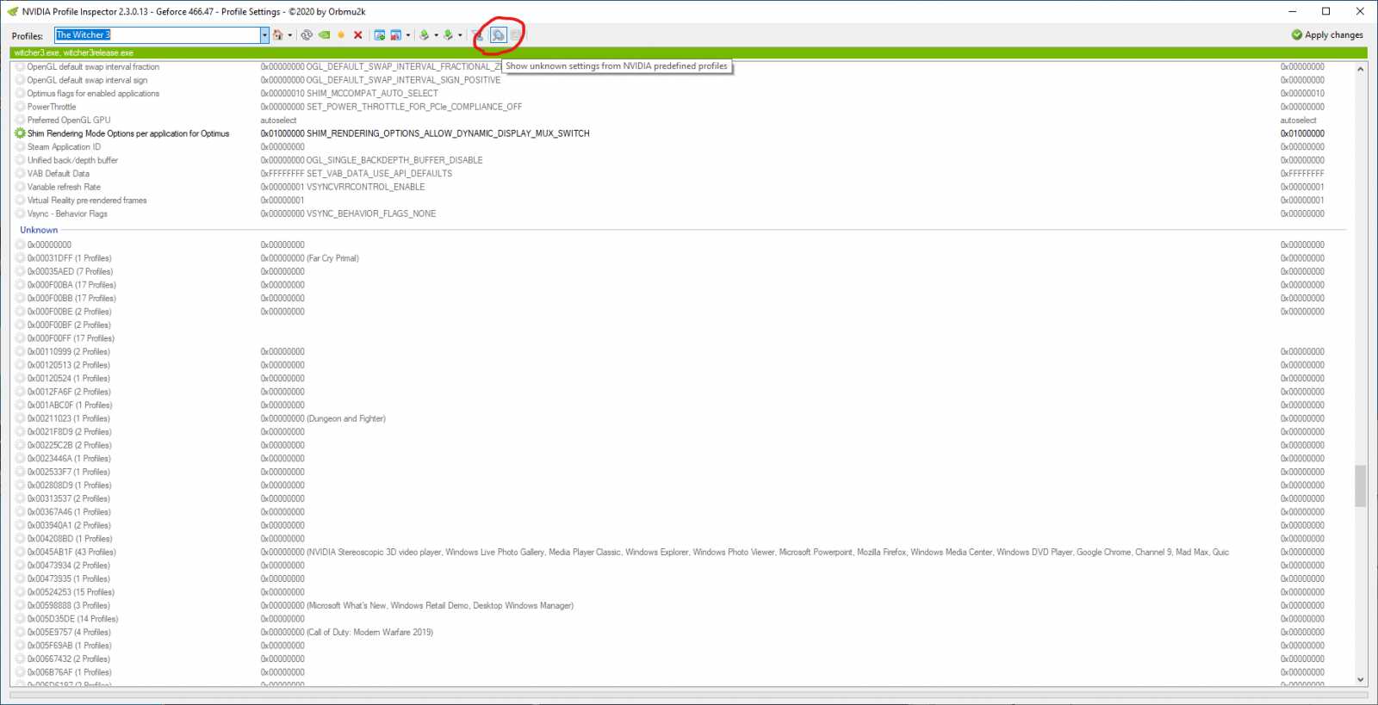Open dropdown next to remove application icon
Image resolution: width=1378 pixels, height=705 pixels.
coord(408,35)
